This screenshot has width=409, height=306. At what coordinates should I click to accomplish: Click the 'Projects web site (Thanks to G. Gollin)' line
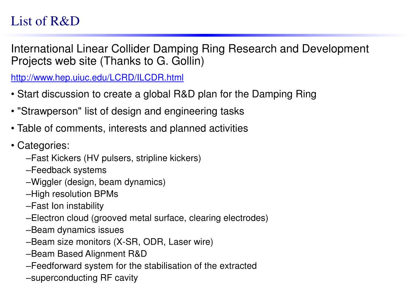[107, 61]
